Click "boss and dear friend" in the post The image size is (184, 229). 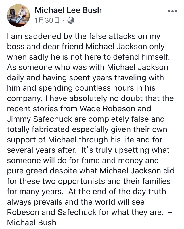tap(45, 47)
